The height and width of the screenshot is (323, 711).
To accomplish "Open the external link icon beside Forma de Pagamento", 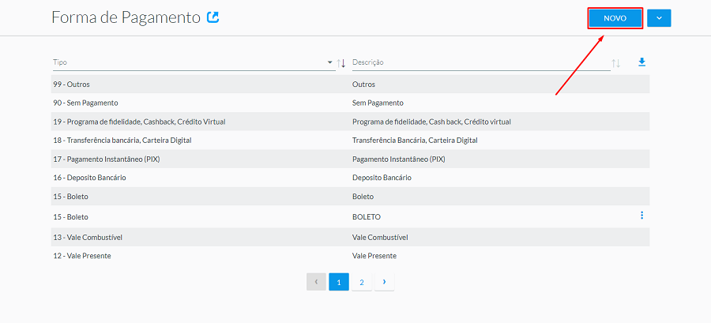I will (x=213, y=17).
